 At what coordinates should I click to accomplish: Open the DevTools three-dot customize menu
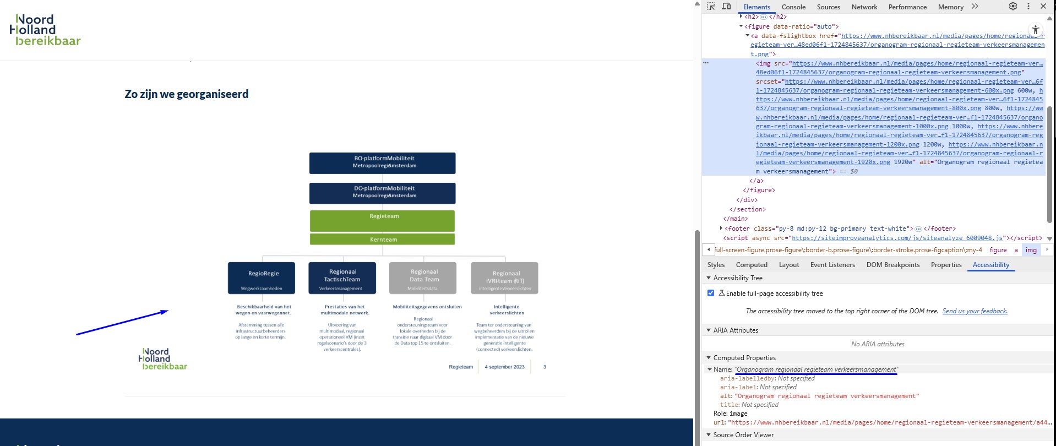pos(1028,7)
